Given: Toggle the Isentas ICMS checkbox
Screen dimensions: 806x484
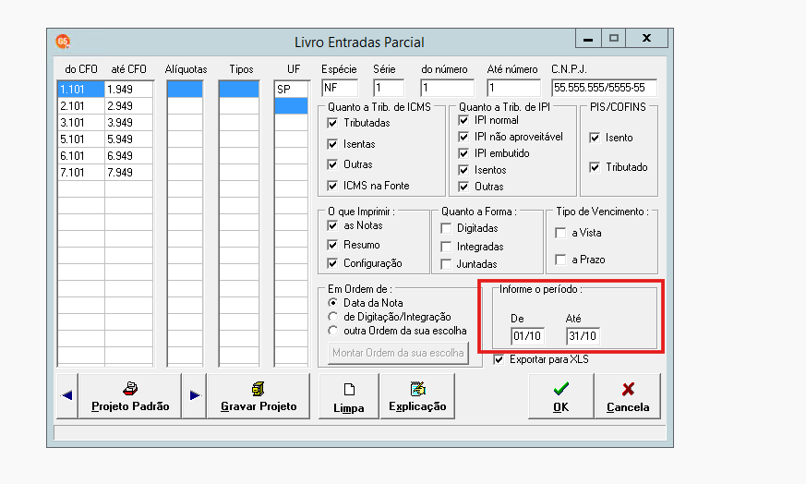Looking at the screenshot, I should coord(332,144).
